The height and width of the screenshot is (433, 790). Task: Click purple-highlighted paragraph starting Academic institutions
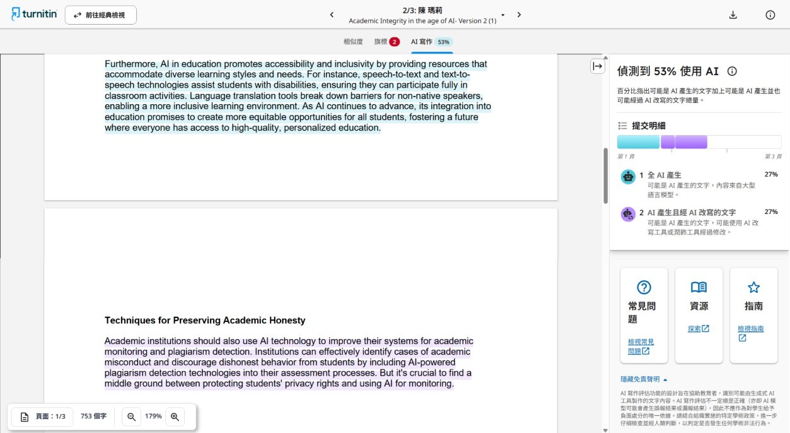tap(289, 362)
